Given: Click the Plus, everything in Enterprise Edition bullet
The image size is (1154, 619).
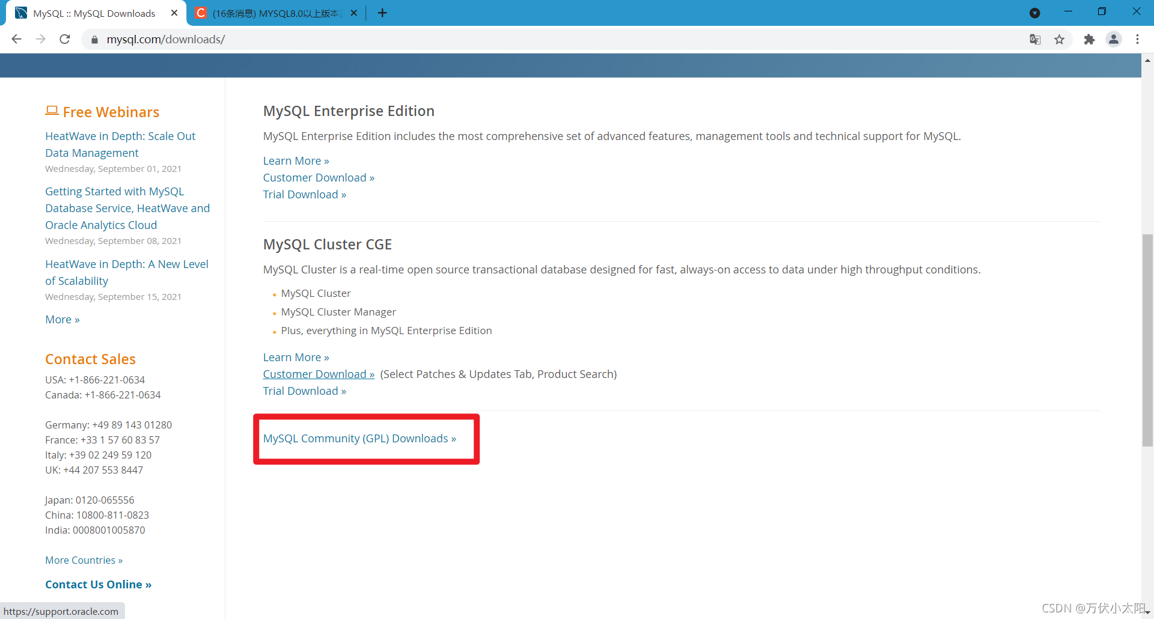Looking at the screenshot, I should click(386, 331).
